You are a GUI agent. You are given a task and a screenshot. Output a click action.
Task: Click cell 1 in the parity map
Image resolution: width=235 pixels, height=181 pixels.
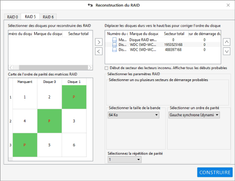25,97
